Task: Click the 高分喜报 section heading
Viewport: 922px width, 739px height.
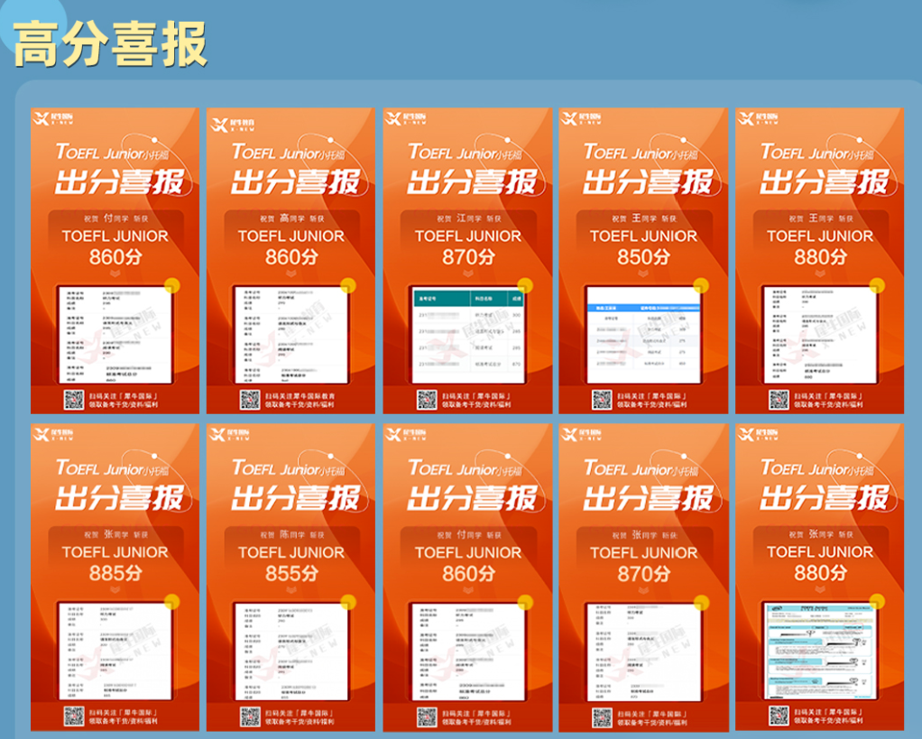Action: click(x=111, y=44)
